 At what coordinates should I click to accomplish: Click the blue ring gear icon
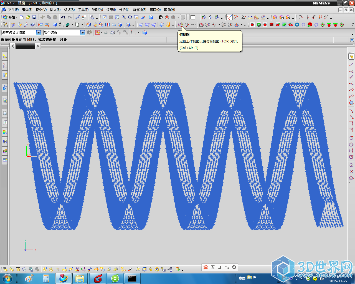click(x=297, y=25)
